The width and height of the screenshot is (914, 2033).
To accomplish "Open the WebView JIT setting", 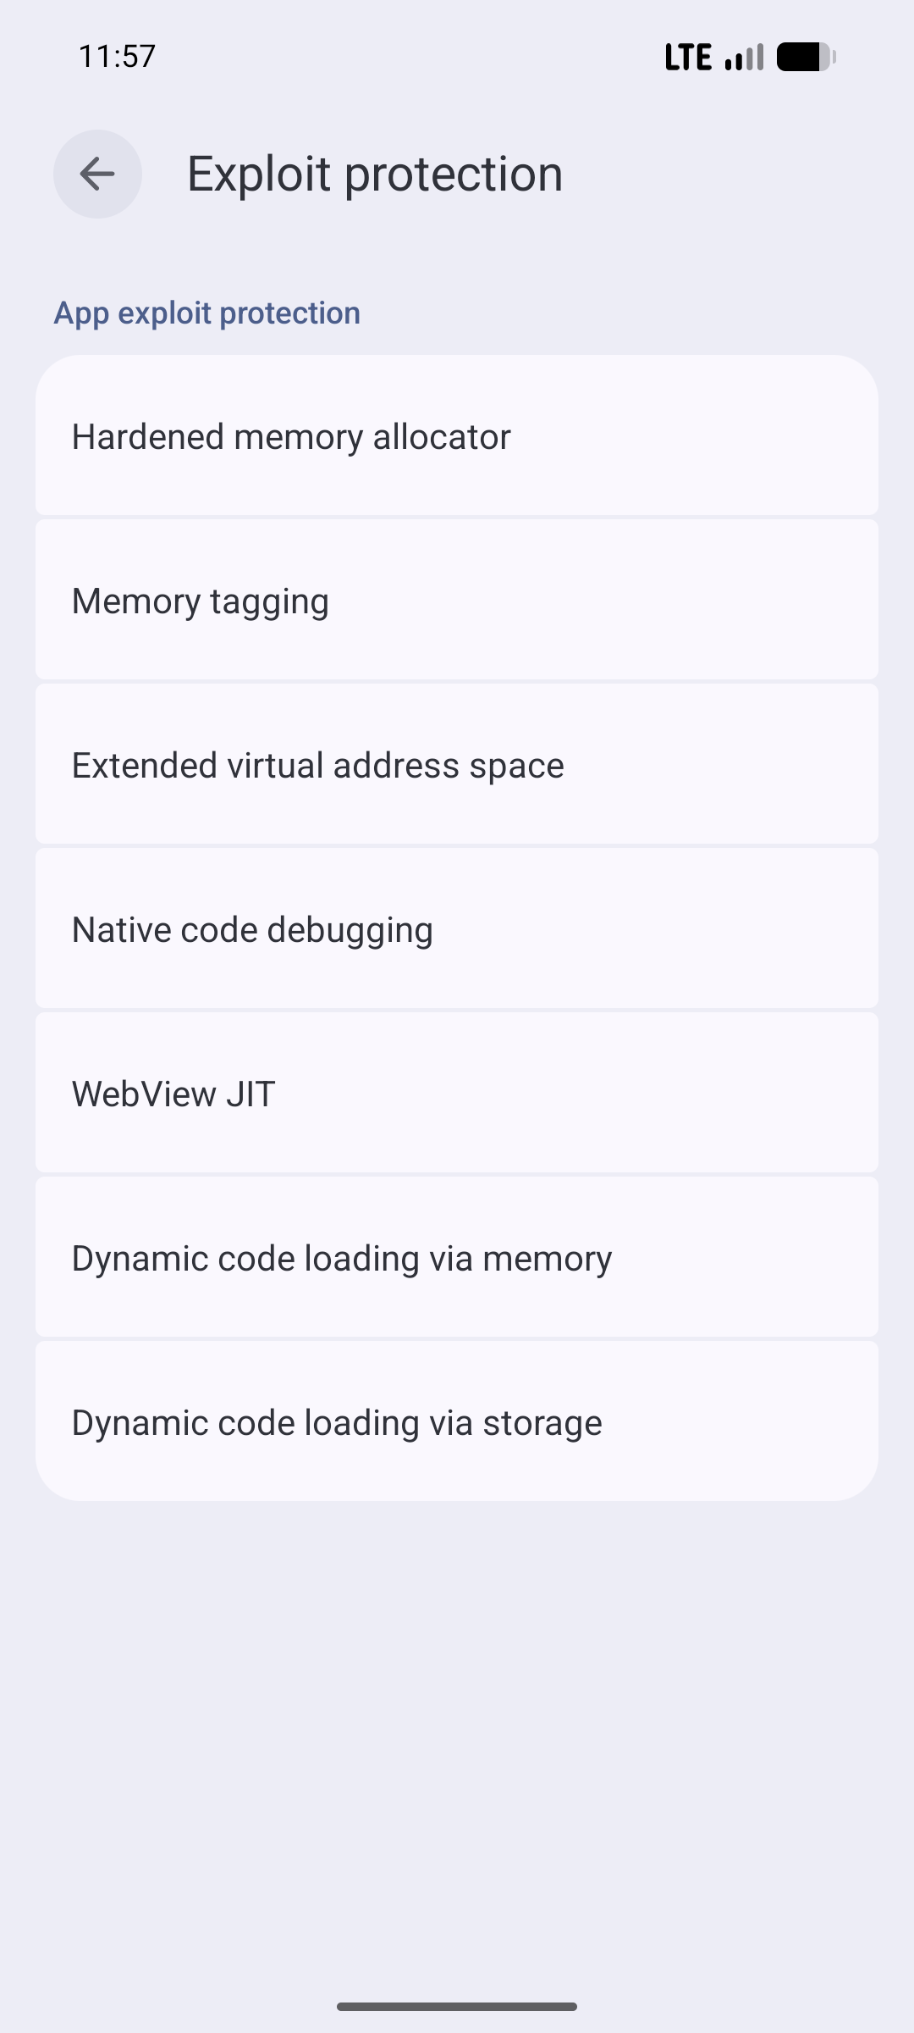I will (x=457, y=1094).
